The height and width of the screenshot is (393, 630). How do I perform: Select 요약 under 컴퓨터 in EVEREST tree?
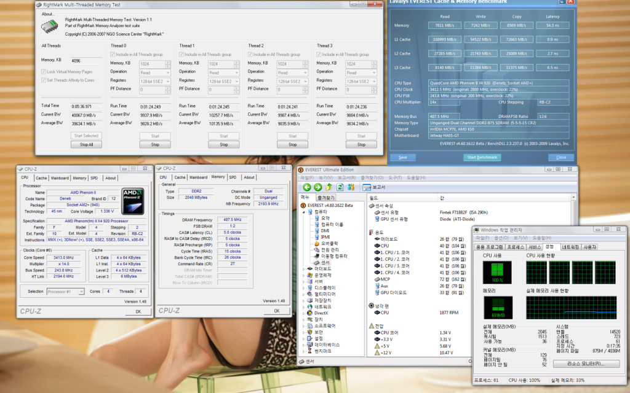325,218
